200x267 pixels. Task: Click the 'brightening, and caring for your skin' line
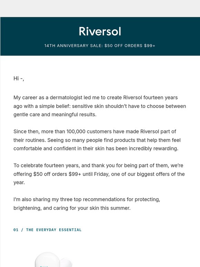[72, 208]
